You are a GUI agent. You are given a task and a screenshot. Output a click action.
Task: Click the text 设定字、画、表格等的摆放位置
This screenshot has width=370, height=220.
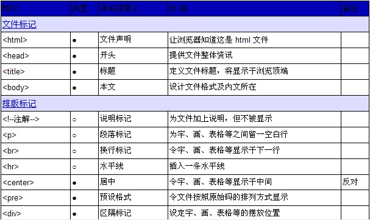click(x=225, y=213)
